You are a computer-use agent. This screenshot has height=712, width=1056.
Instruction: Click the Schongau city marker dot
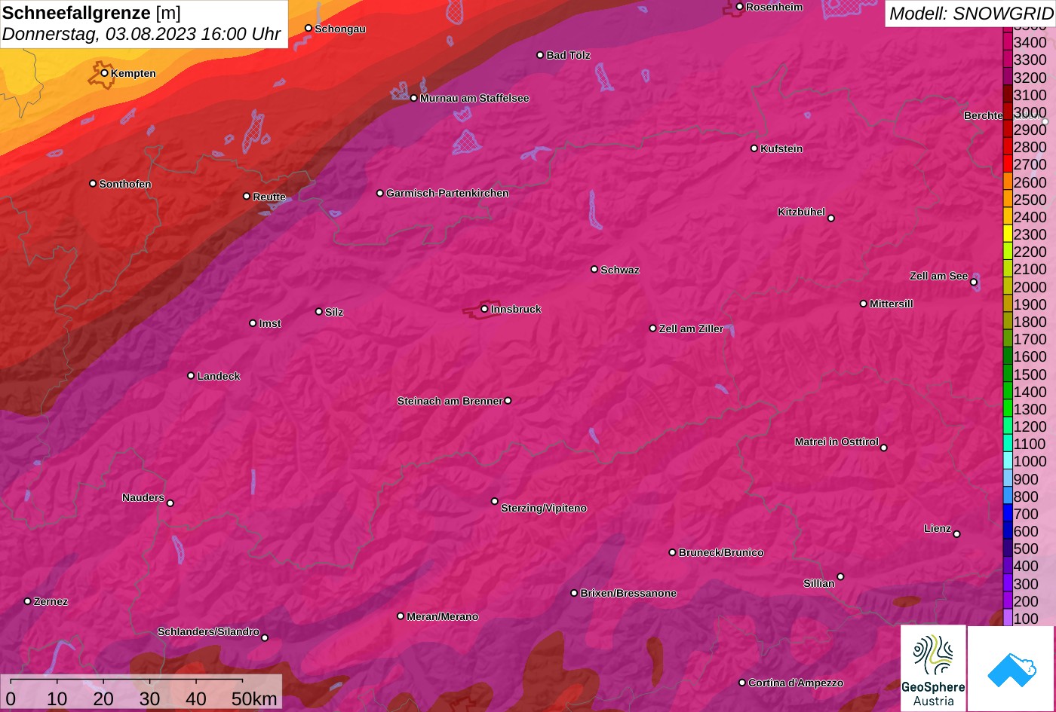coord(309,28)
